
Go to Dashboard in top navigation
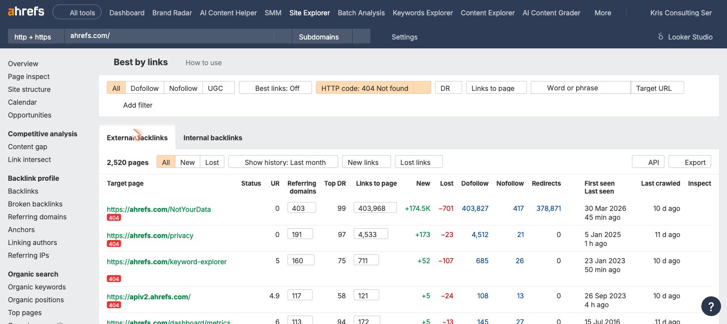127,13
